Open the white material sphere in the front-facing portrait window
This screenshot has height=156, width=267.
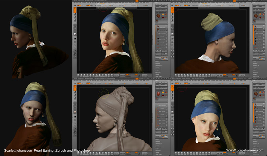pyautogui.click(x=75, y=34)
